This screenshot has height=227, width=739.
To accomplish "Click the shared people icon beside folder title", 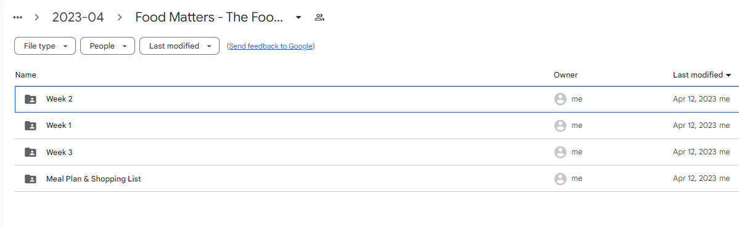I will [320, 17].
